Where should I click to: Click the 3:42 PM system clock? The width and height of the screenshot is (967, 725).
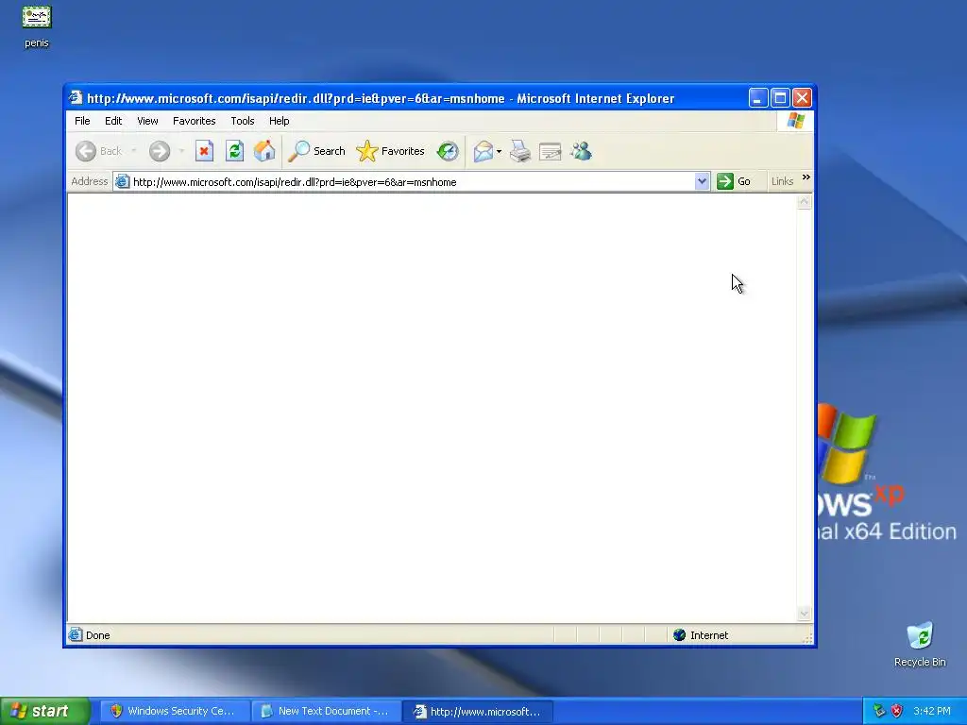pyautogui.click(x=932, y=712)
